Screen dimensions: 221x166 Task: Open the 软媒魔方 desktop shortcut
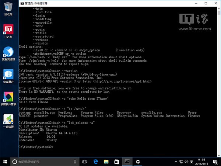click(8, 76)
